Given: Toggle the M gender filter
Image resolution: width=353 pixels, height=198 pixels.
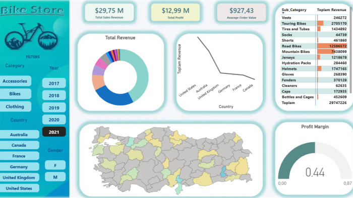Looking at the screenshot, I should point(55,177).
